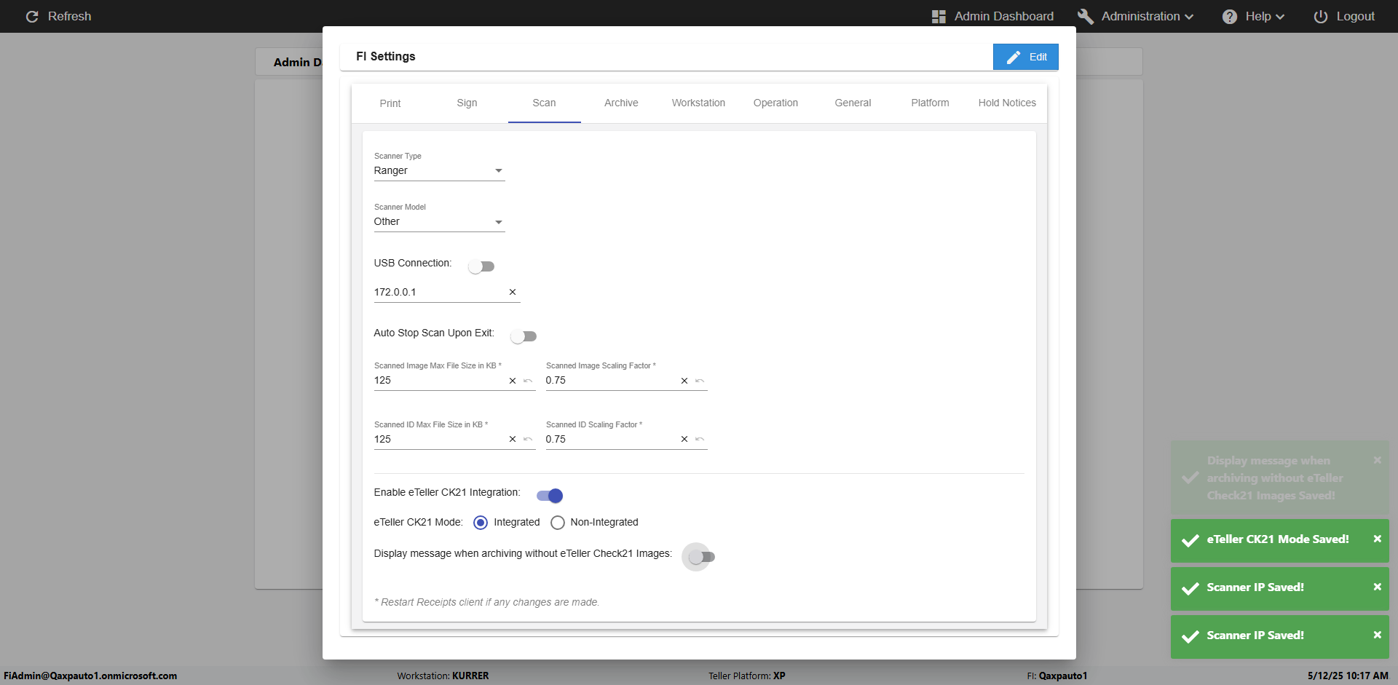This screenshot has width=1398, height=685.
Task: Switch to the Platform tab
Action: (930, 103)
